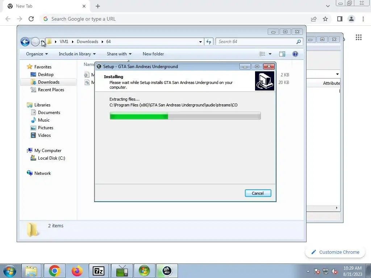Expand the arrow after the VM1 breadcrumb
The image size is (371, 278).
(72, 42)
